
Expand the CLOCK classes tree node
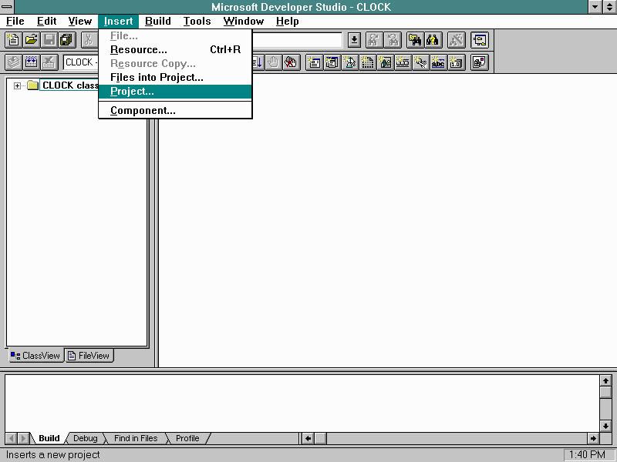(17, 85)
